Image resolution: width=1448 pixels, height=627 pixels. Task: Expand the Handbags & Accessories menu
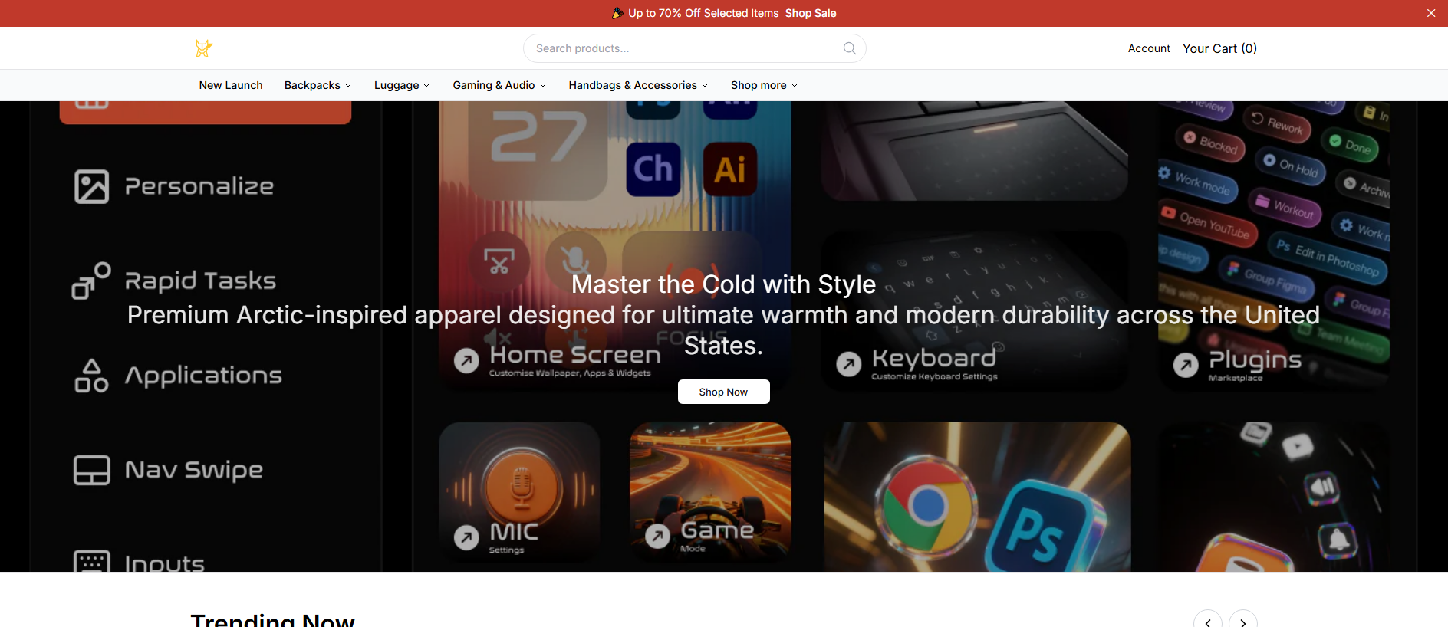click(x=638, y=85)
